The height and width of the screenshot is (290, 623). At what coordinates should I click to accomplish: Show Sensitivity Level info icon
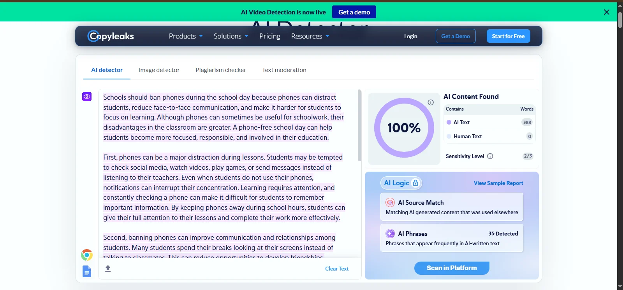490,156
